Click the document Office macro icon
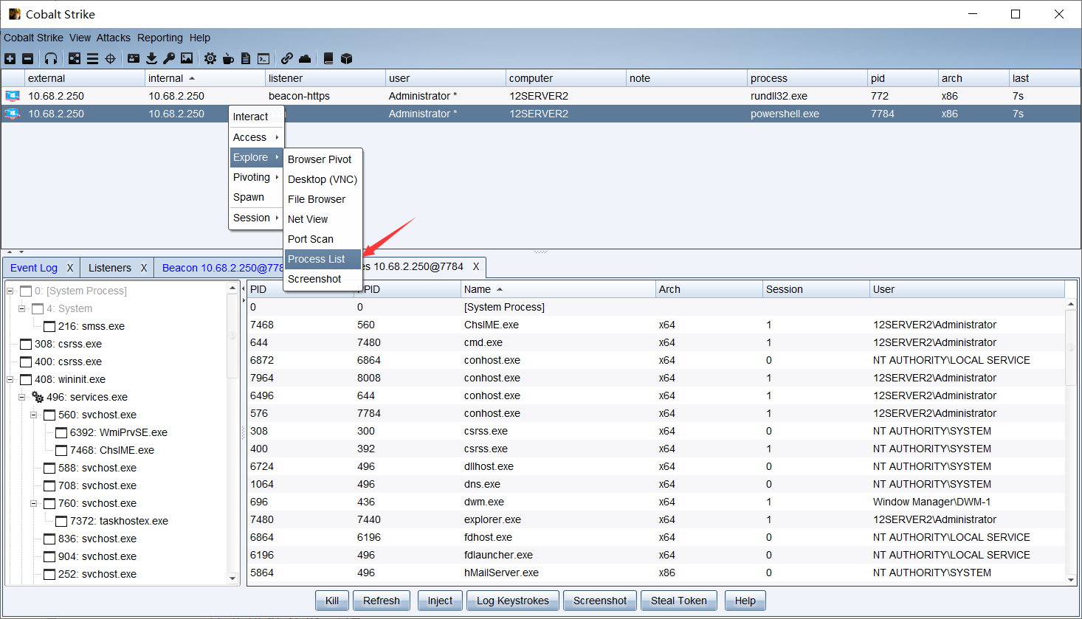This screenshot has height=619, width=1082. tap(246, 58)
